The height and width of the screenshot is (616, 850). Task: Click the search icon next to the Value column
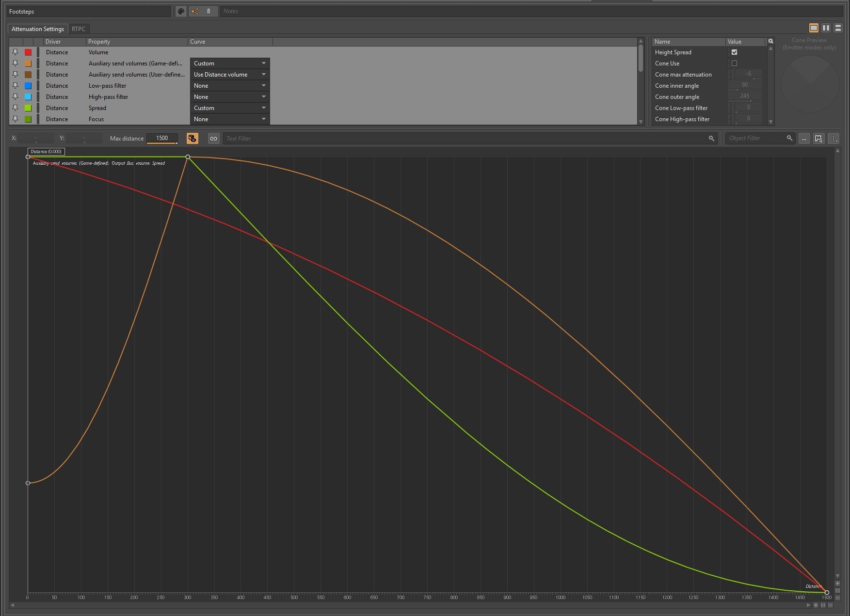pyautogui.click(x=770, y=41)
